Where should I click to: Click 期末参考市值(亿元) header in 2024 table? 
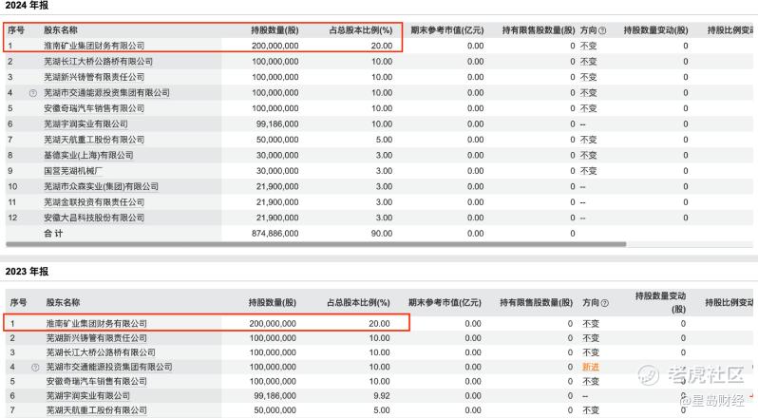point(447,30)
